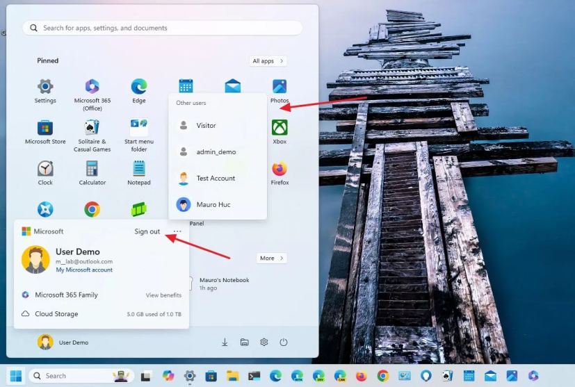
Task: Open Microsoft 365 on the taskbar
Action: tap(533, 376)
